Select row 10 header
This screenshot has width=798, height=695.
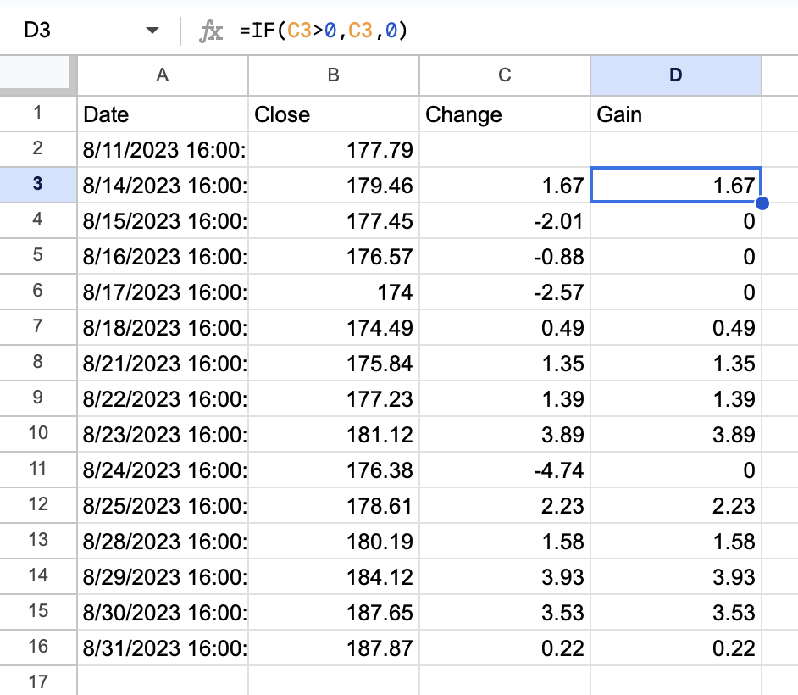tap(37, 434)
